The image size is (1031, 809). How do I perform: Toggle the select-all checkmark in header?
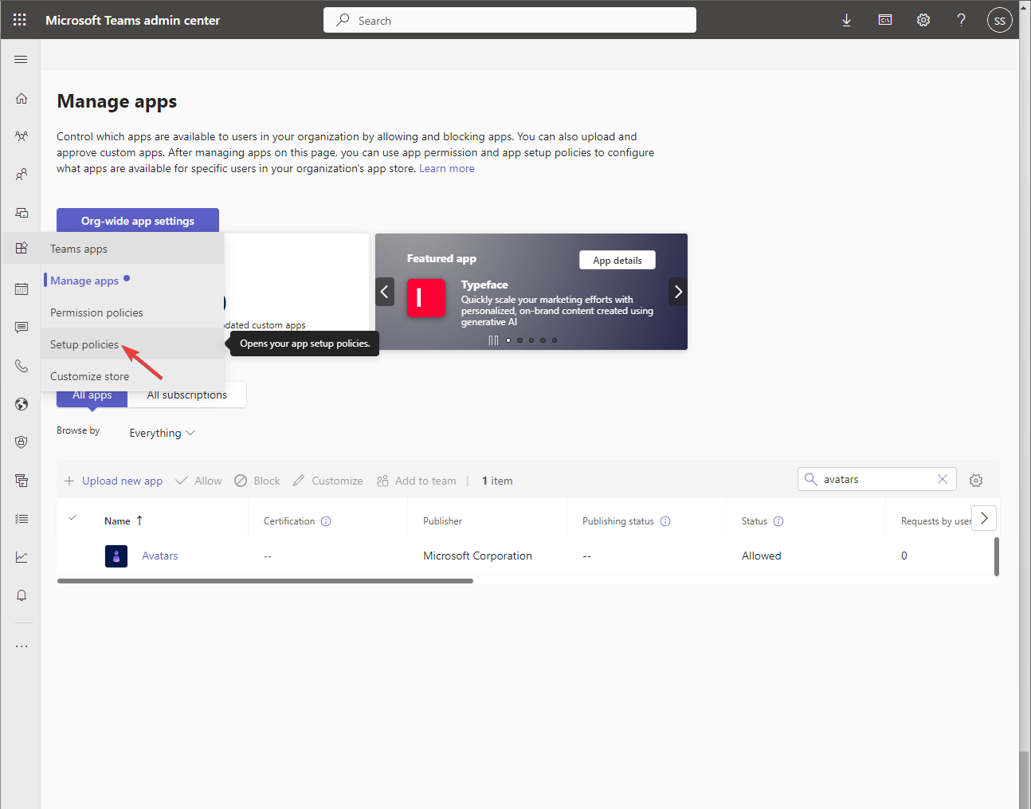pyautogui.click(x=73, y=518)
